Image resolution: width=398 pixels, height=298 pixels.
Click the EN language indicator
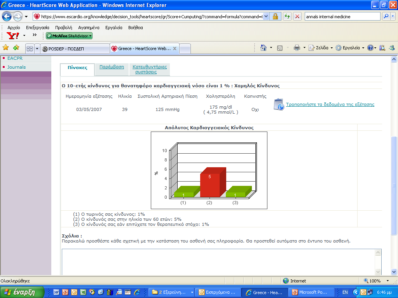pos(345,292)
